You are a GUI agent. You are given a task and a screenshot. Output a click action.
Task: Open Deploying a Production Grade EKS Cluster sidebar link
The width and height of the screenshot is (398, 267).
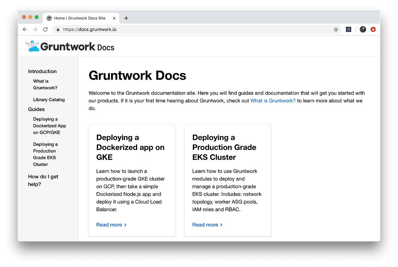click(46, 154)
